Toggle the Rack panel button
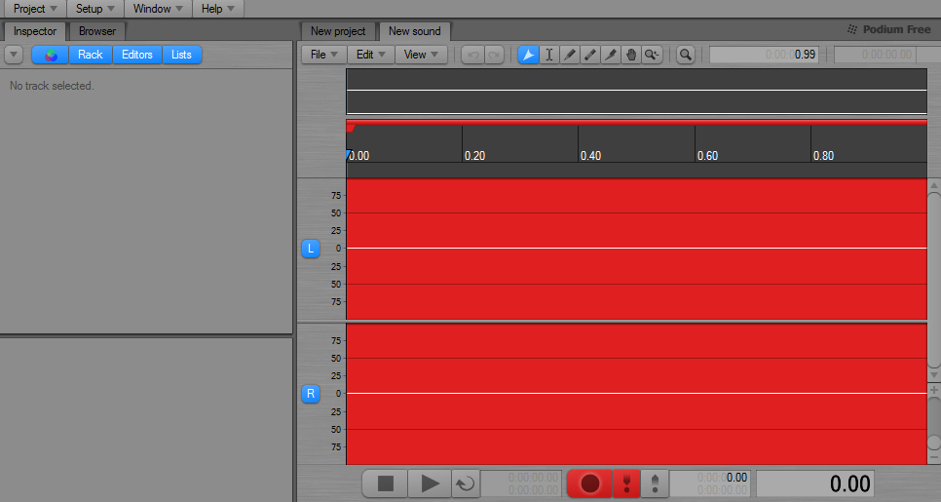The image size is (941, 502). click(90, 55)
